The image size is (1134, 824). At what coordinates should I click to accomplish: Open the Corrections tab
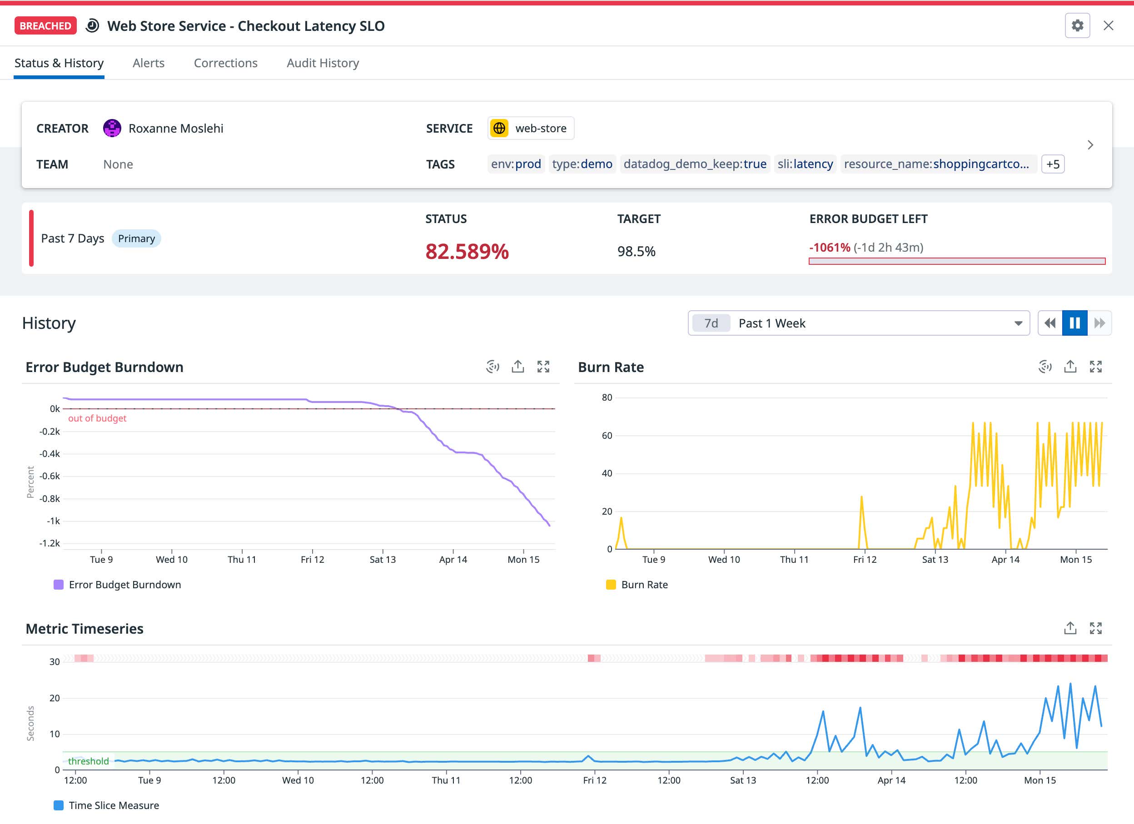point(225,63)
